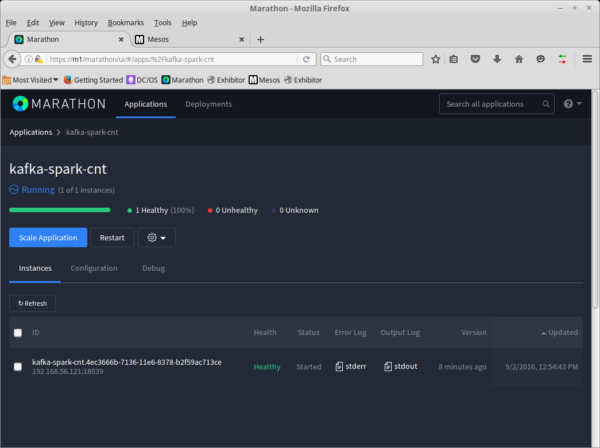Image resolution: width=600 pixels, height=448 pixels.
Task: Switch to the Configuration tab
Action: [x=94, y=268]
